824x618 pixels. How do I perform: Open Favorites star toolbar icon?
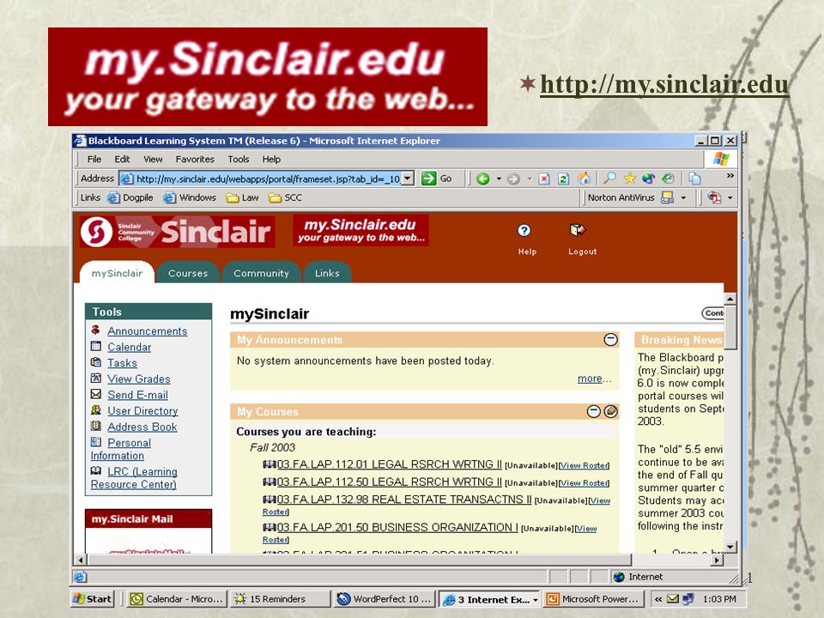(629, 179)
